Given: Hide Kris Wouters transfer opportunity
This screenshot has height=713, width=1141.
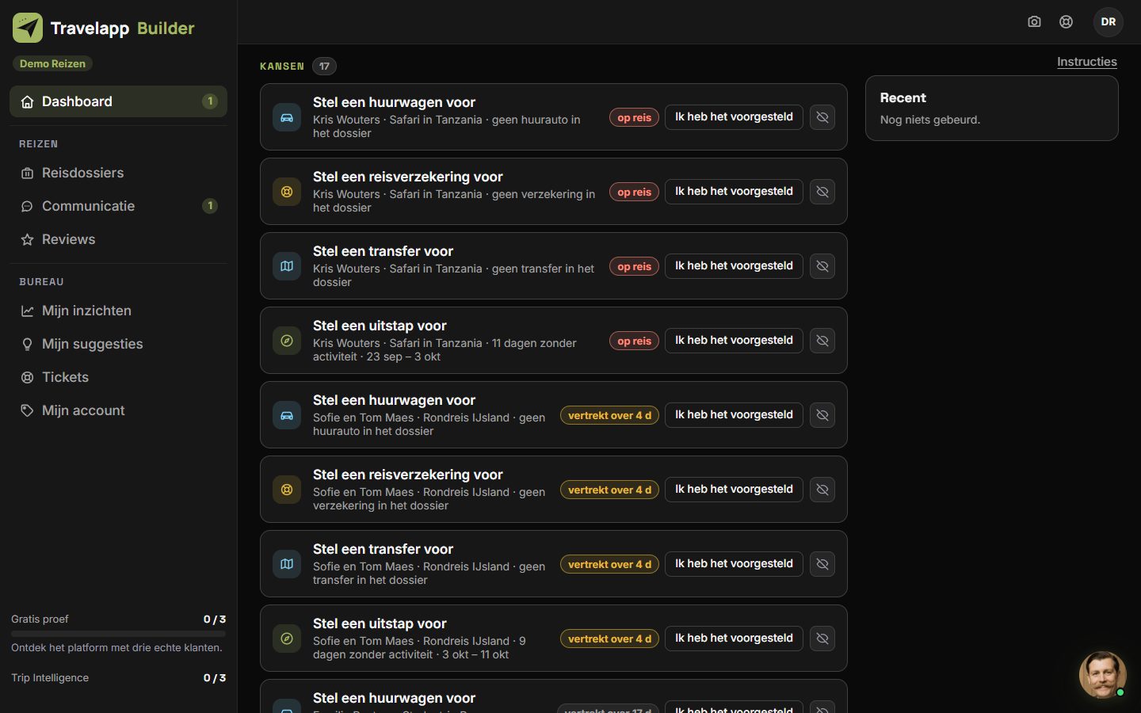Looking at the screenshot, I should pos(822,266).
